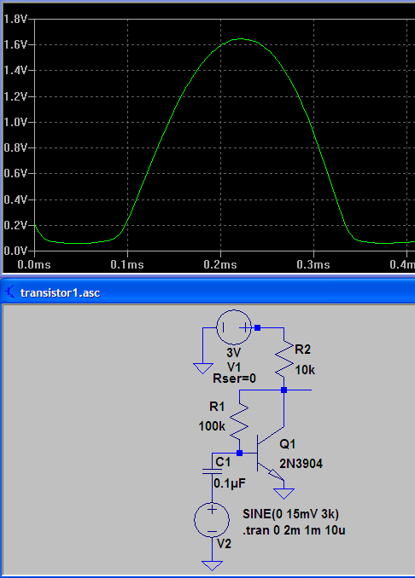Click the green waveform peak near 1.6V
415x578 pixels.
click(241, 38)
